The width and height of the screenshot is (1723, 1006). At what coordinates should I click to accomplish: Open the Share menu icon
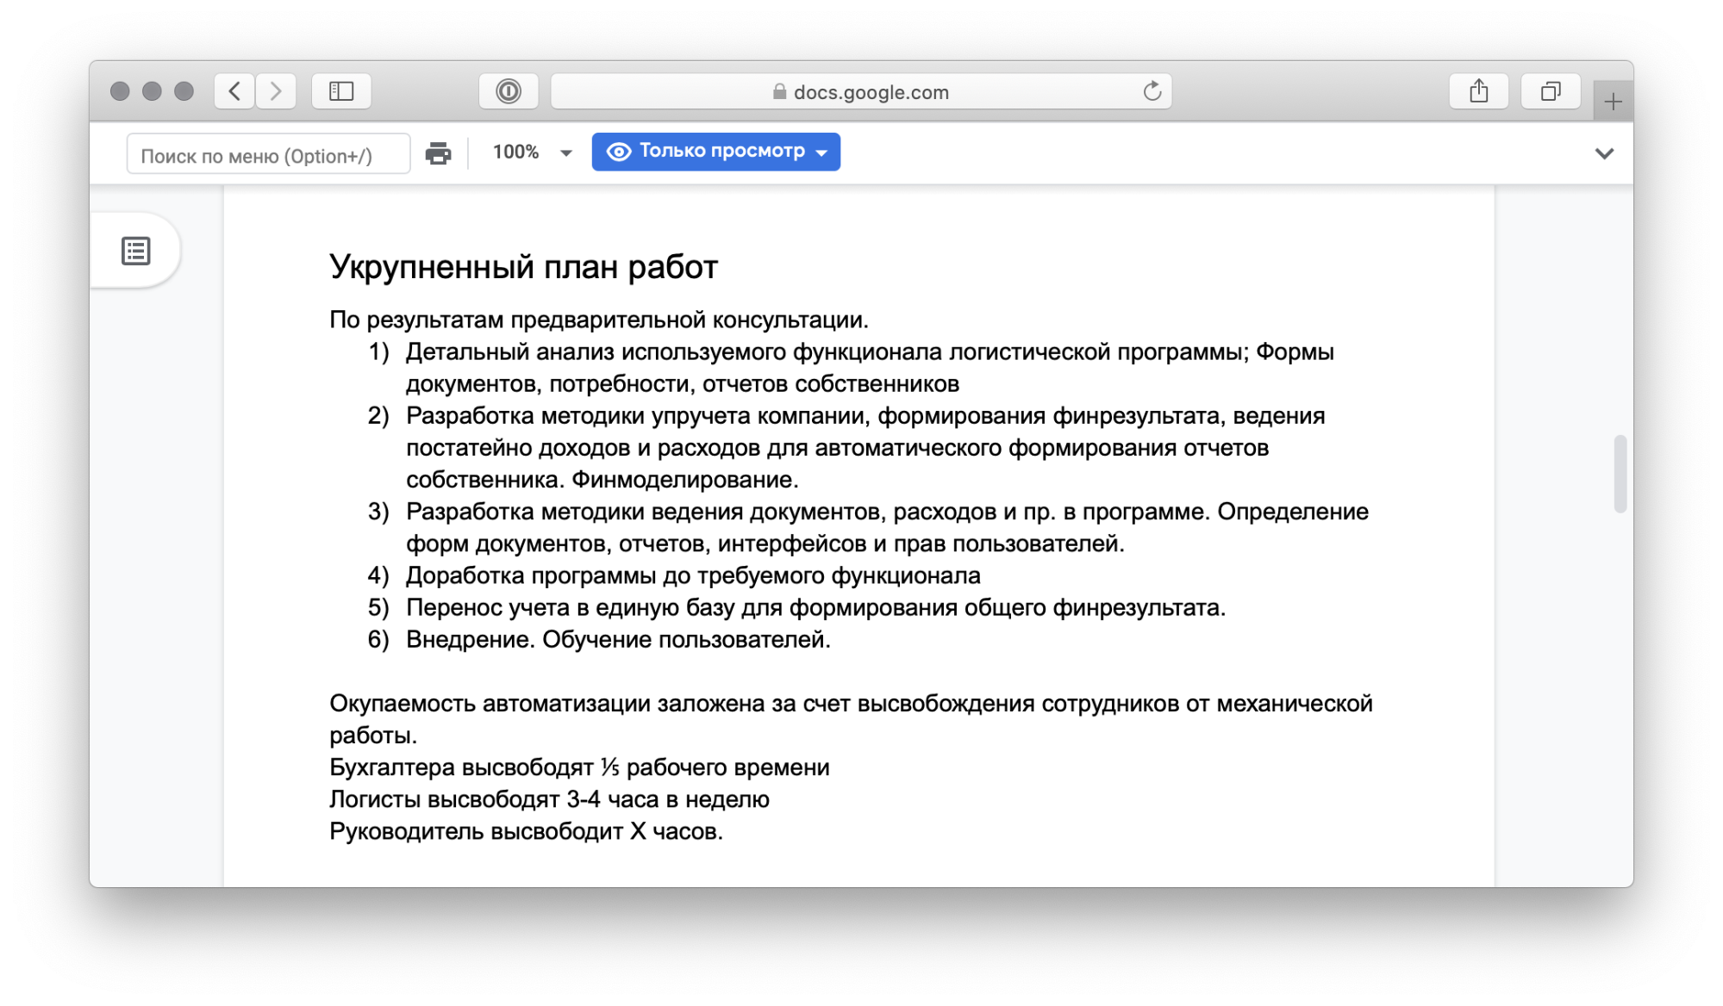[x=1479, y=91]
